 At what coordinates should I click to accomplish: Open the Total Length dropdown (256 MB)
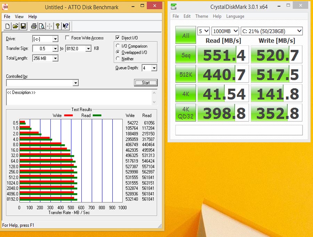[55, 58]
